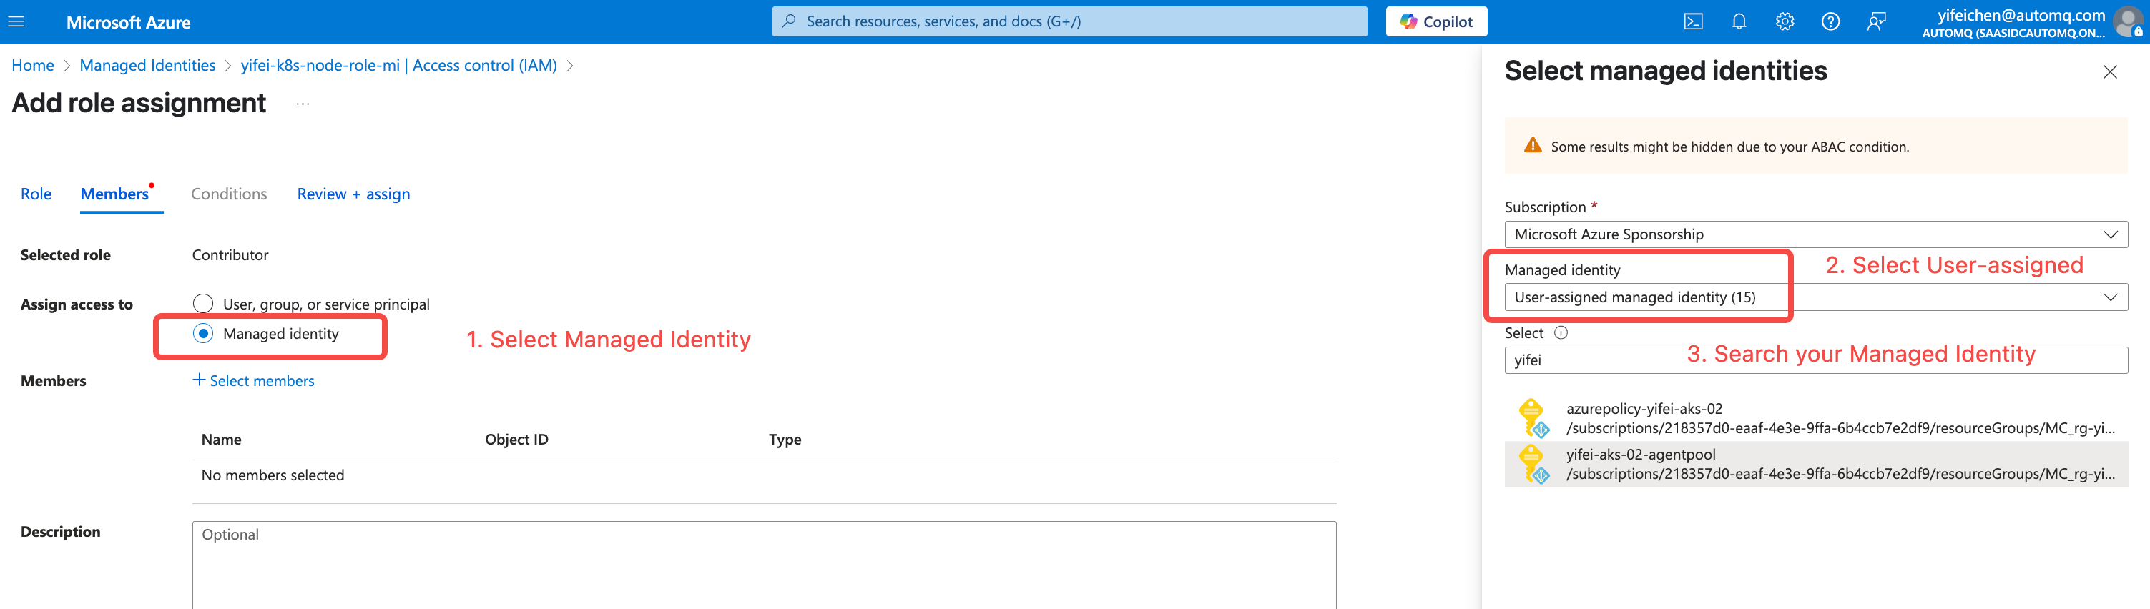Open the feedback icon in header
This screenshot has height=609, width=2150.
(x=1876, y=21)
